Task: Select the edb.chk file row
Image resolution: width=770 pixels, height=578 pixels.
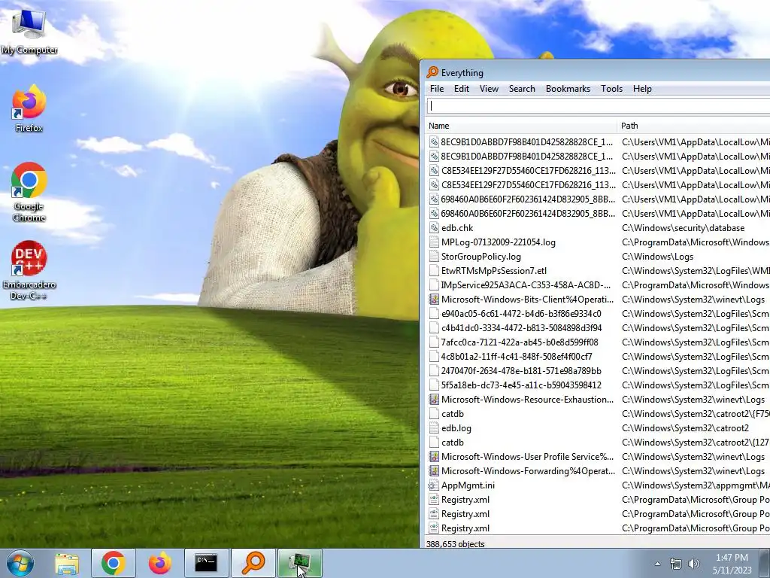Action: point(598,227)
